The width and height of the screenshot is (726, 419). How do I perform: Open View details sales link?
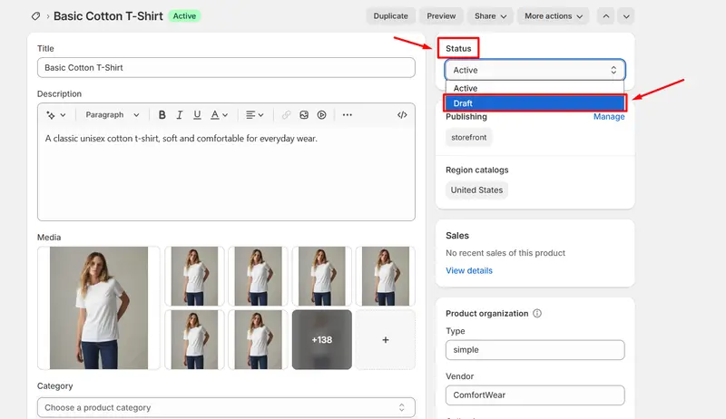click(x=469, y=270)
